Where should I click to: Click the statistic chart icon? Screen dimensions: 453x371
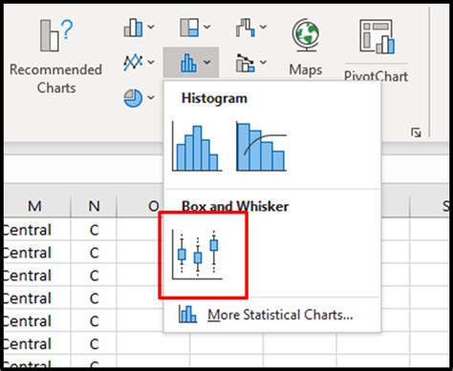188,63
